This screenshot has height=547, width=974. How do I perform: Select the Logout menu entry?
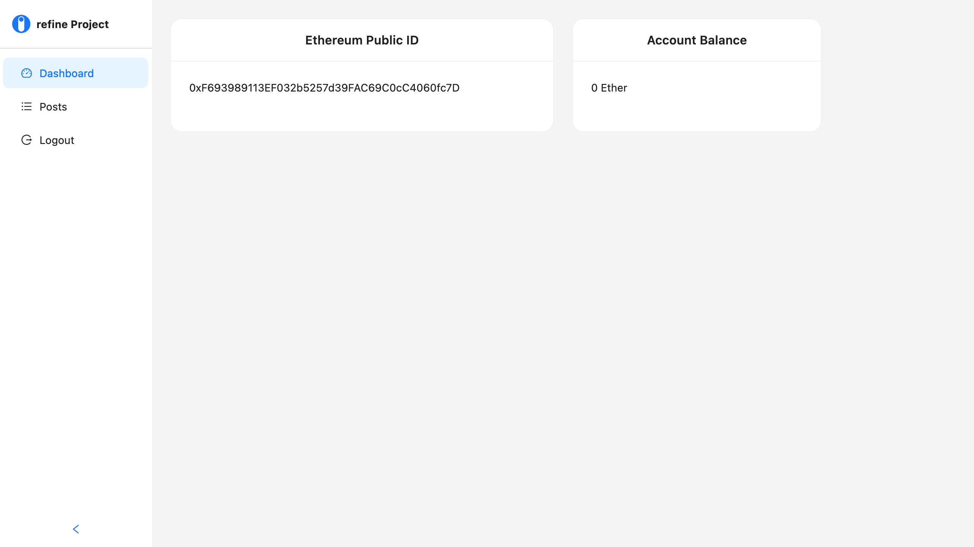coord(76,140)
